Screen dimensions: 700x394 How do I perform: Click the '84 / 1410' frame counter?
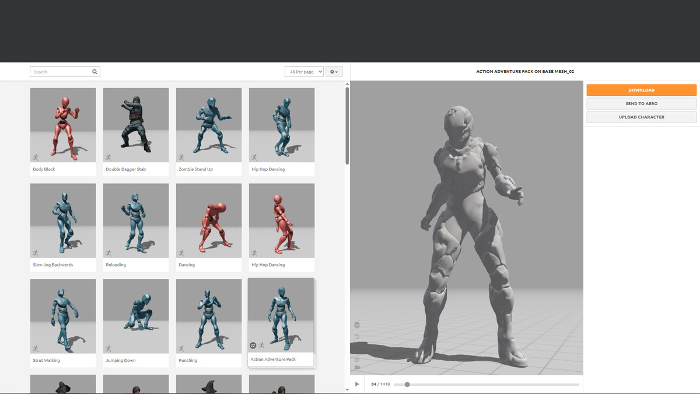coord(379,384)
